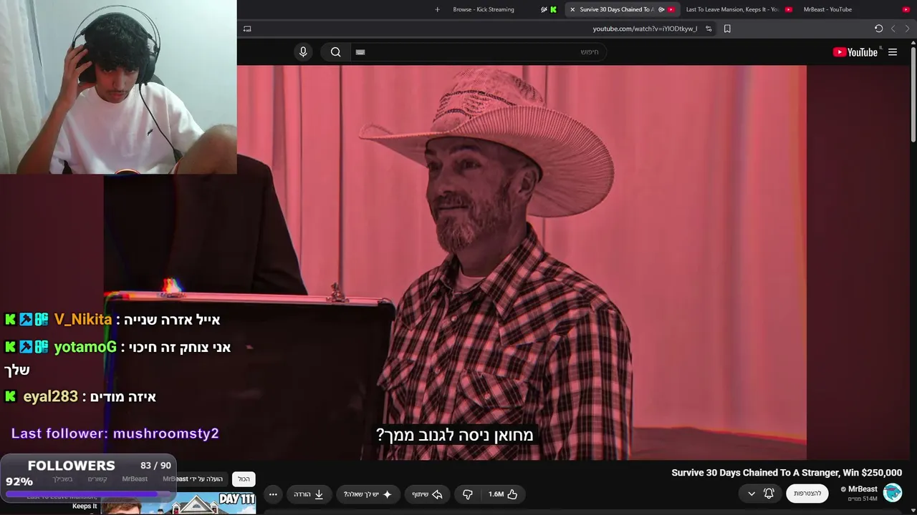Close the Survive 30 Days tab

point(572,9)
